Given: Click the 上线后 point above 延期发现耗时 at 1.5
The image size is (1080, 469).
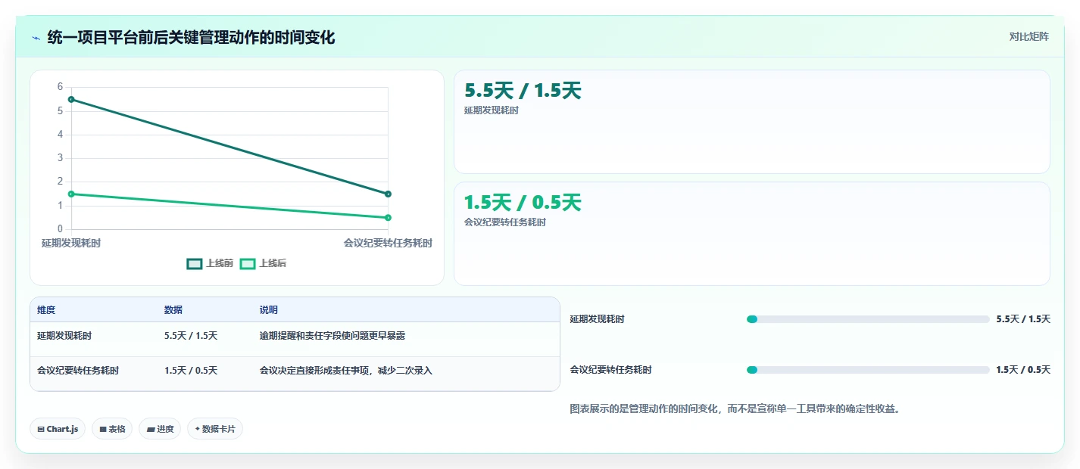Looking at the screenshot, I should tap(71, 194).
